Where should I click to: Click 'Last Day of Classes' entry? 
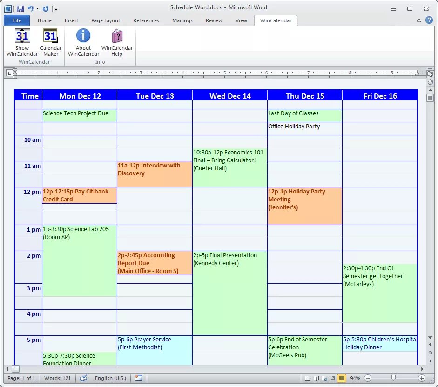(293, 113)
